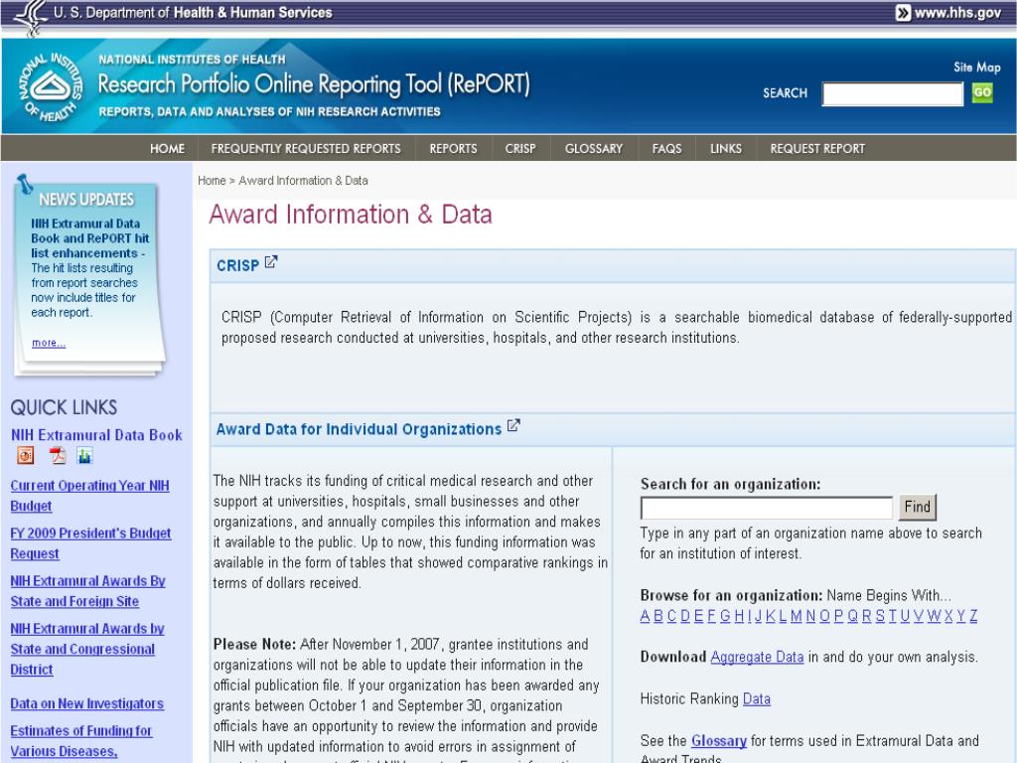Open the GLOSSARY menu item
The height and width of the screenshot is (763, 1017).
[594, 149]
